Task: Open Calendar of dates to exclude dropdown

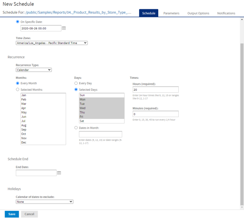Action: 44,202
